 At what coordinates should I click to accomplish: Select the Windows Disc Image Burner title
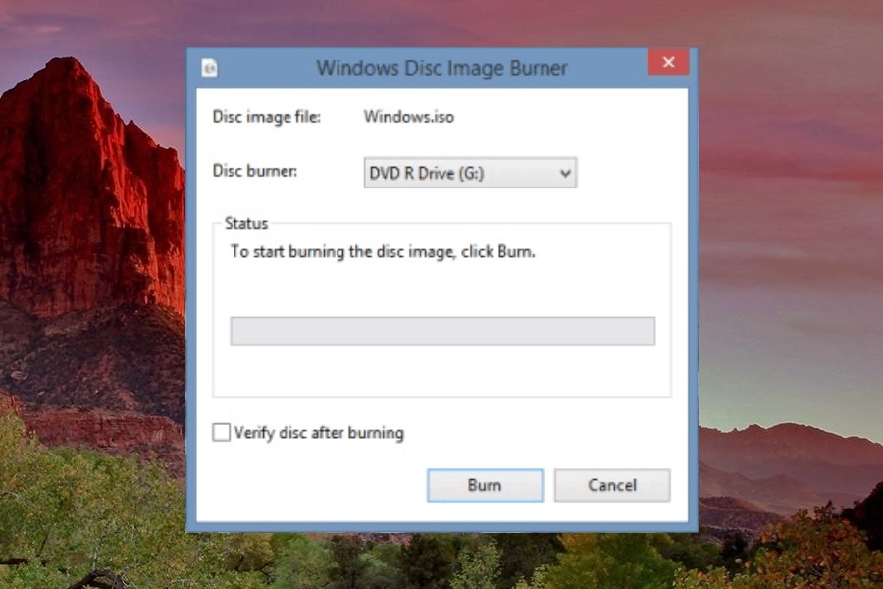(x=441, y=68)
